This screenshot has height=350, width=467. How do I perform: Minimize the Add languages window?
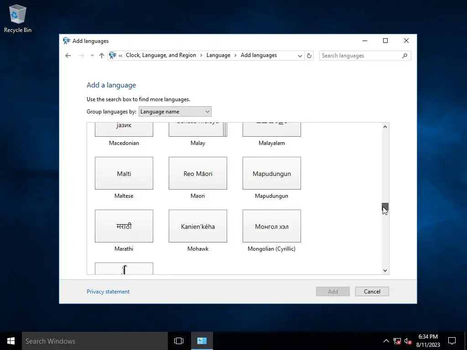pyautogui.click(x=365, y=41)
